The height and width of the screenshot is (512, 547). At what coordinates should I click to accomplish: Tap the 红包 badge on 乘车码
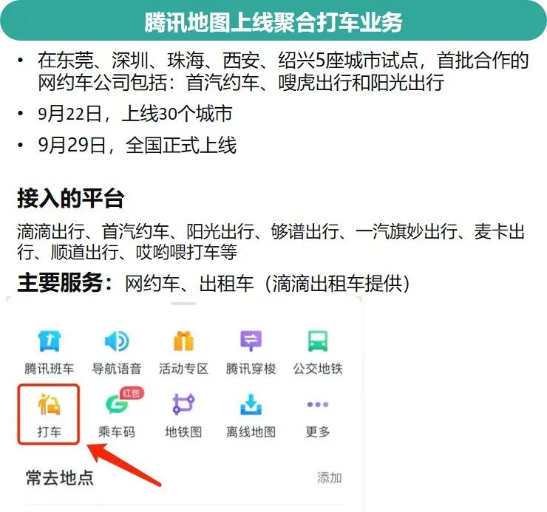coord(132,393)
